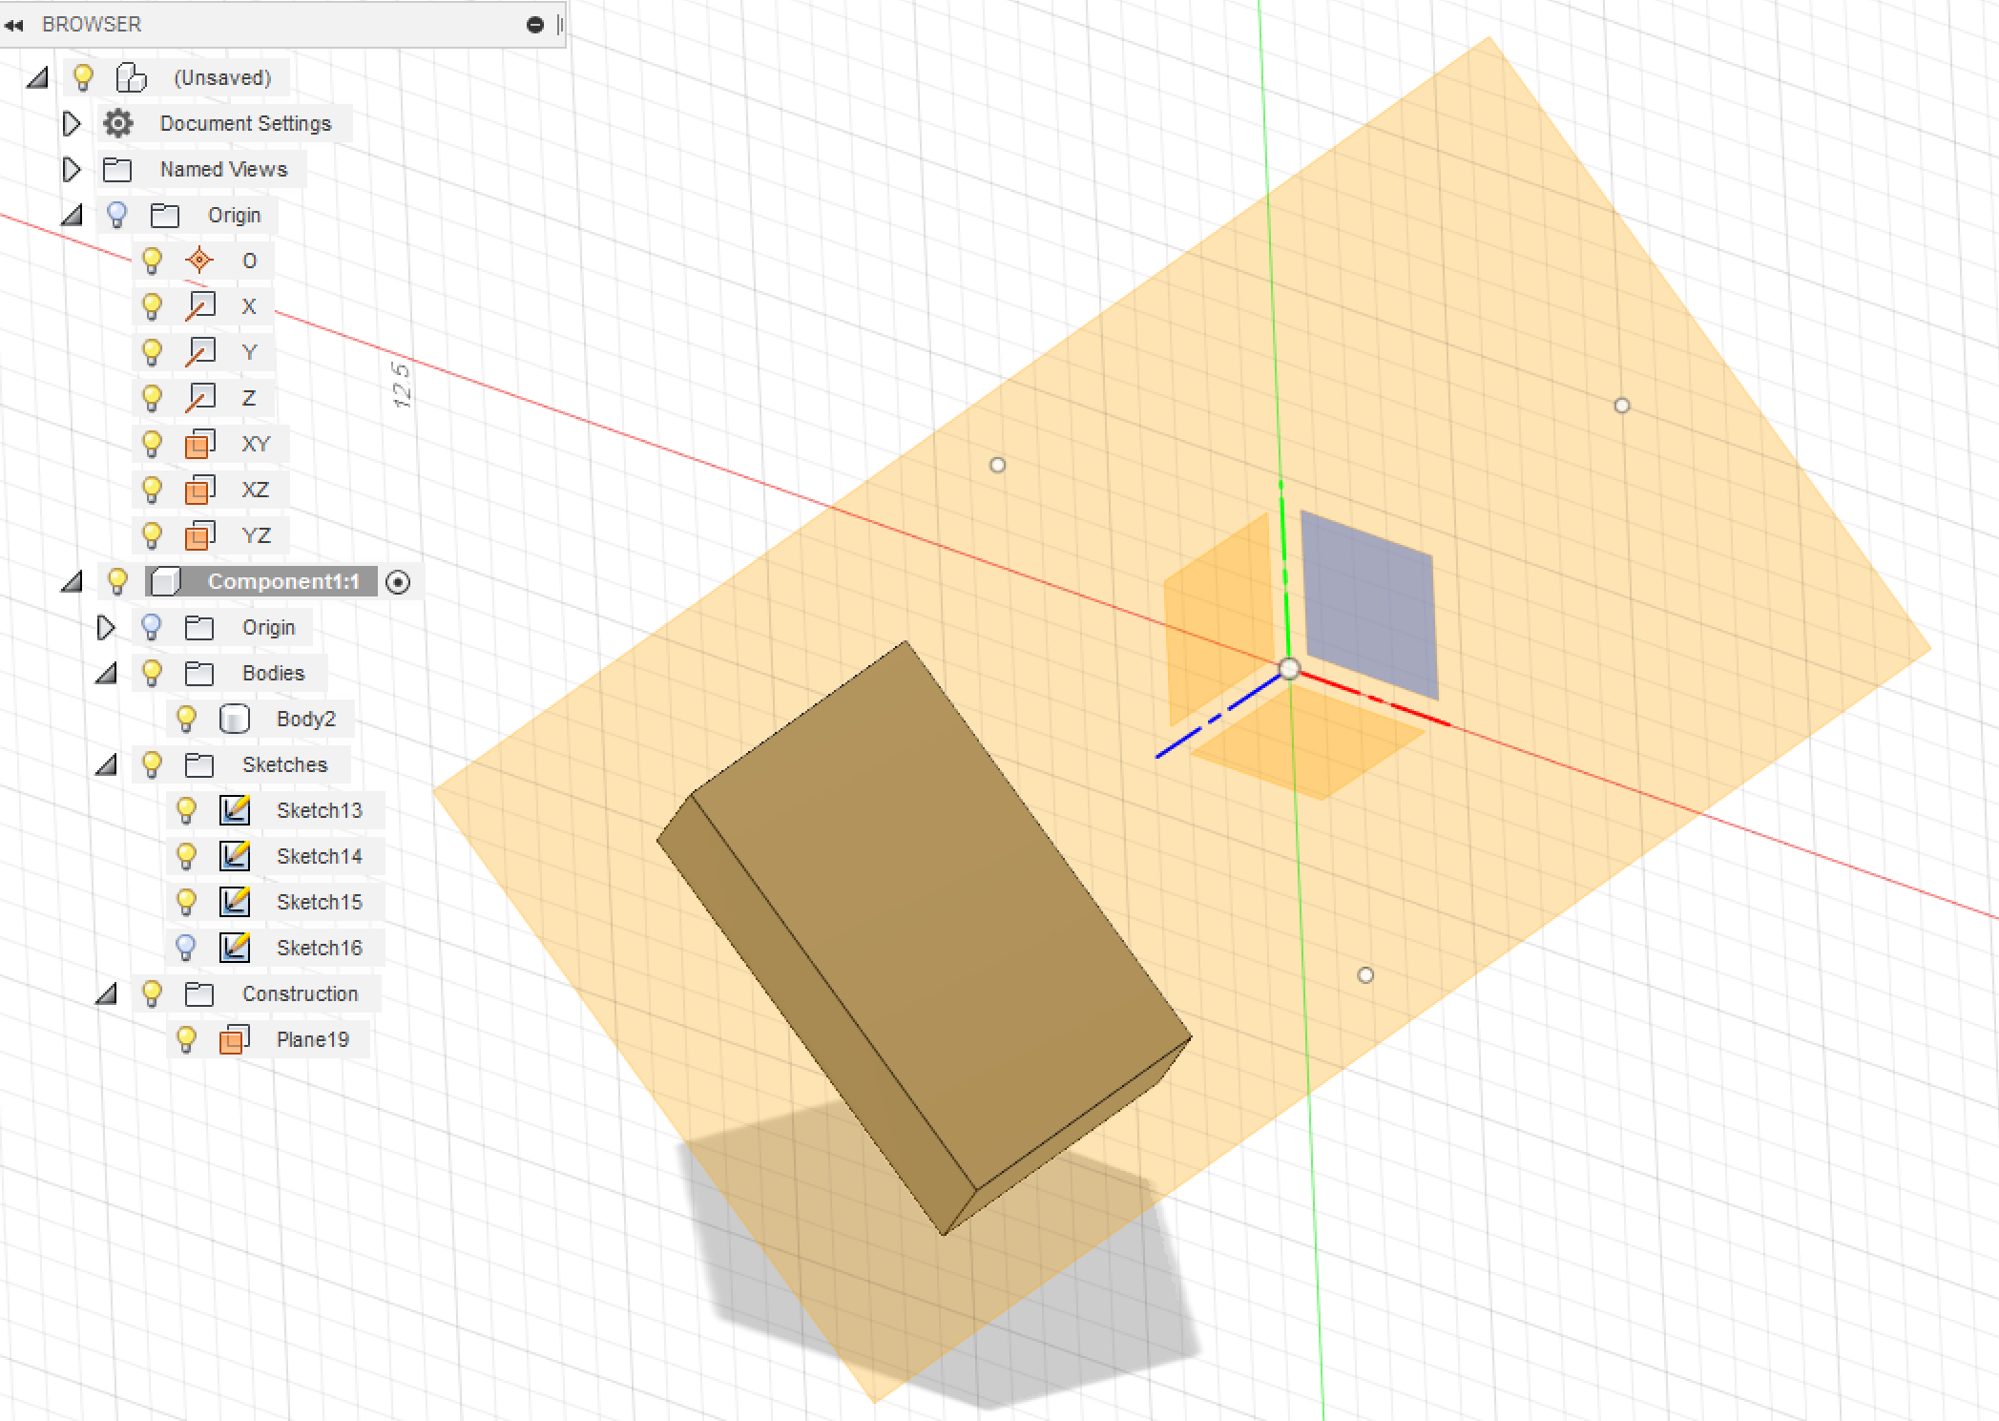The height and width of the screenshot is (1421, 1999).
Task: Select the Document Settings gear icon
Action: (117, 123)
